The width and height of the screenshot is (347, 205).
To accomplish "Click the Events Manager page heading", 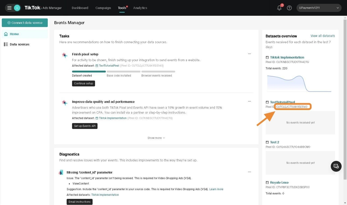I will pyautogui.click(x=69, y=23).
